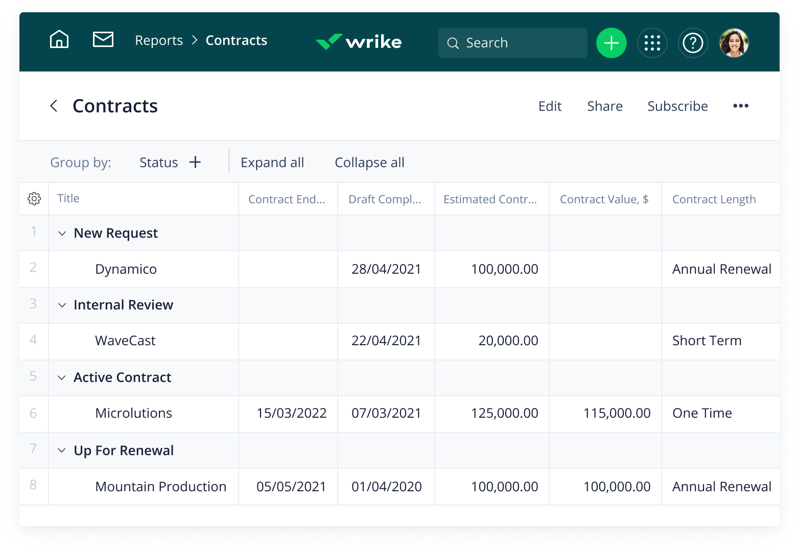Click the Contracts breadcrumb
Screen dimensions: 798x551
pyautogui.click(x=237, y=40)
